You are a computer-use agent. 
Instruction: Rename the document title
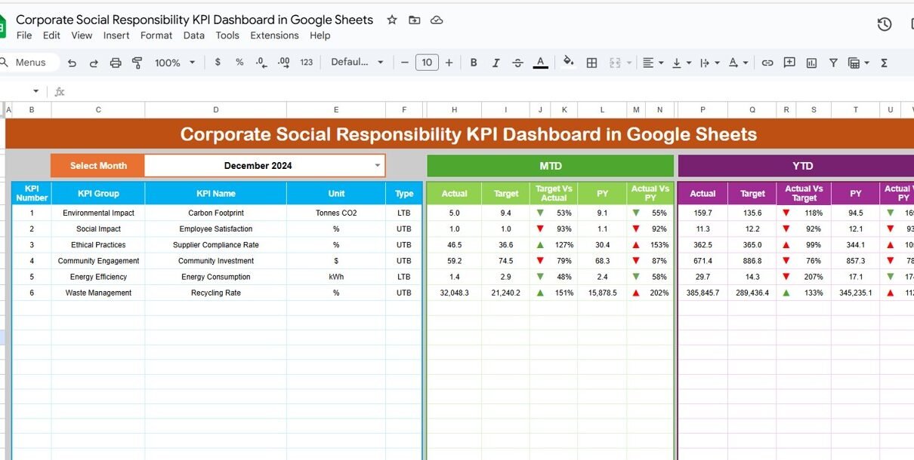tap(194, 20)
